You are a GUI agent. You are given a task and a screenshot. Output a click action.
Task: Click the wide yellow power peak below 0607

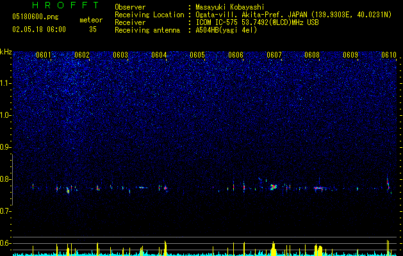coord(274,249)
